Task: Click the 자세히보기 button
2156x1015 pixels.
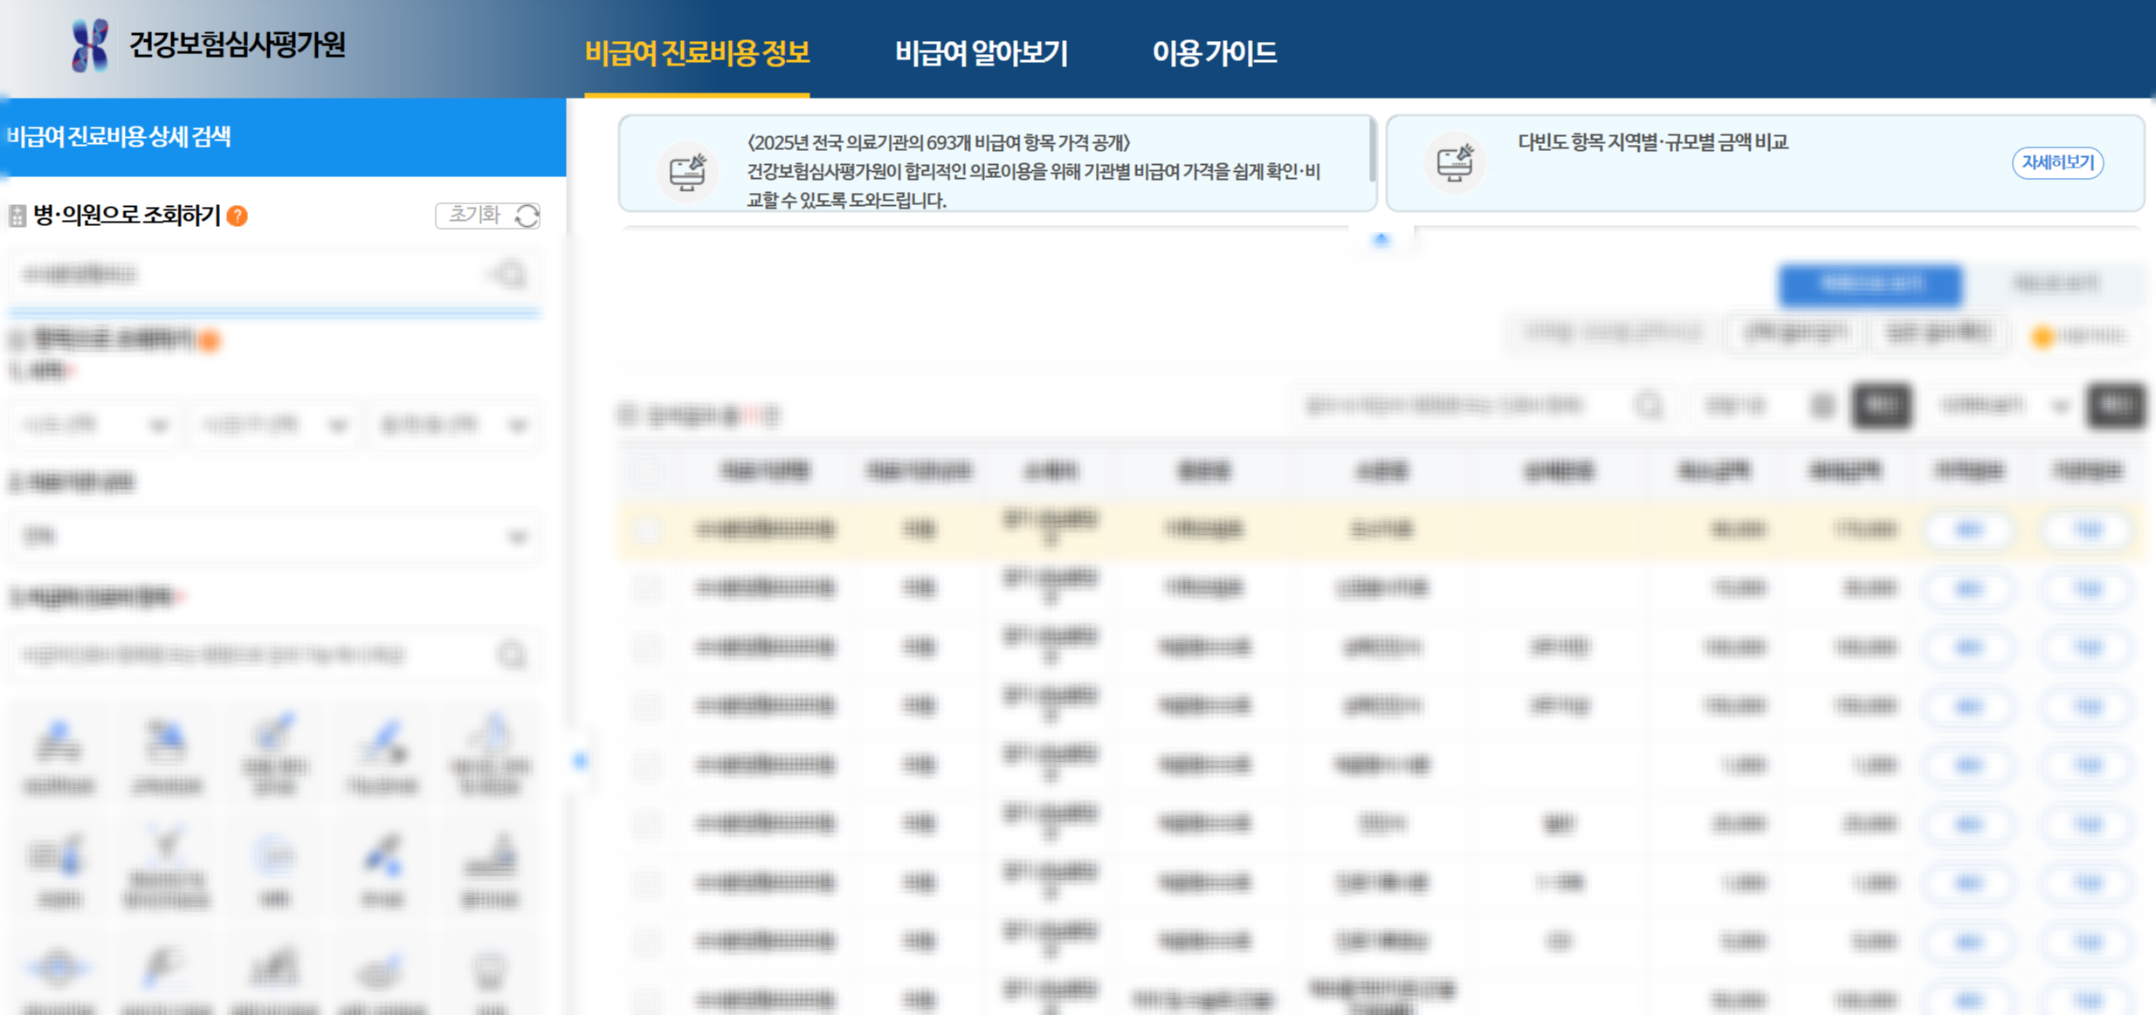Action: coord(2057,162)
